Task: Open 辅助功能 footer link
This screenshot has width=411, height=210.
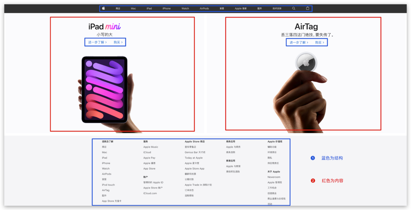Action: (x=272, y=147)
